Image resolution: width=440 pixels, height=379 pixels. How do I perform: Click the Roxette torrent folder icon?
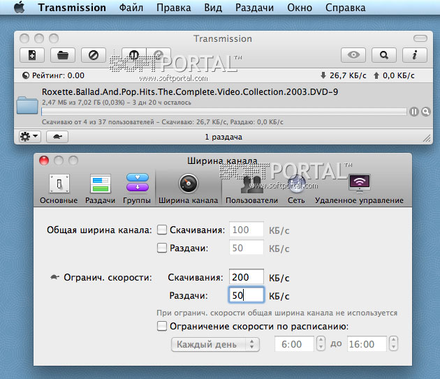(27, 105)
